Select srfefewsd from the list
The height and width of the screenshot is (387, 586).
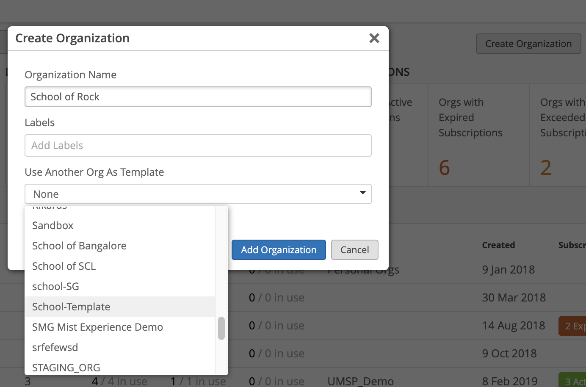[x=55, y=347]
